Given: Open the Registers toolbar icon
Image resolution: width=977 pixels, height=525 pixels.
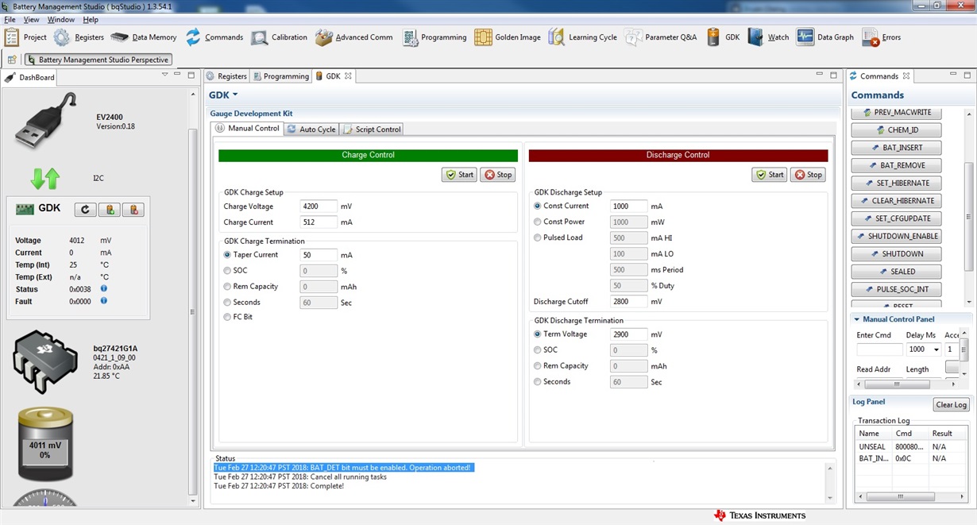Looking at the screenshot, I should (79, 37).
